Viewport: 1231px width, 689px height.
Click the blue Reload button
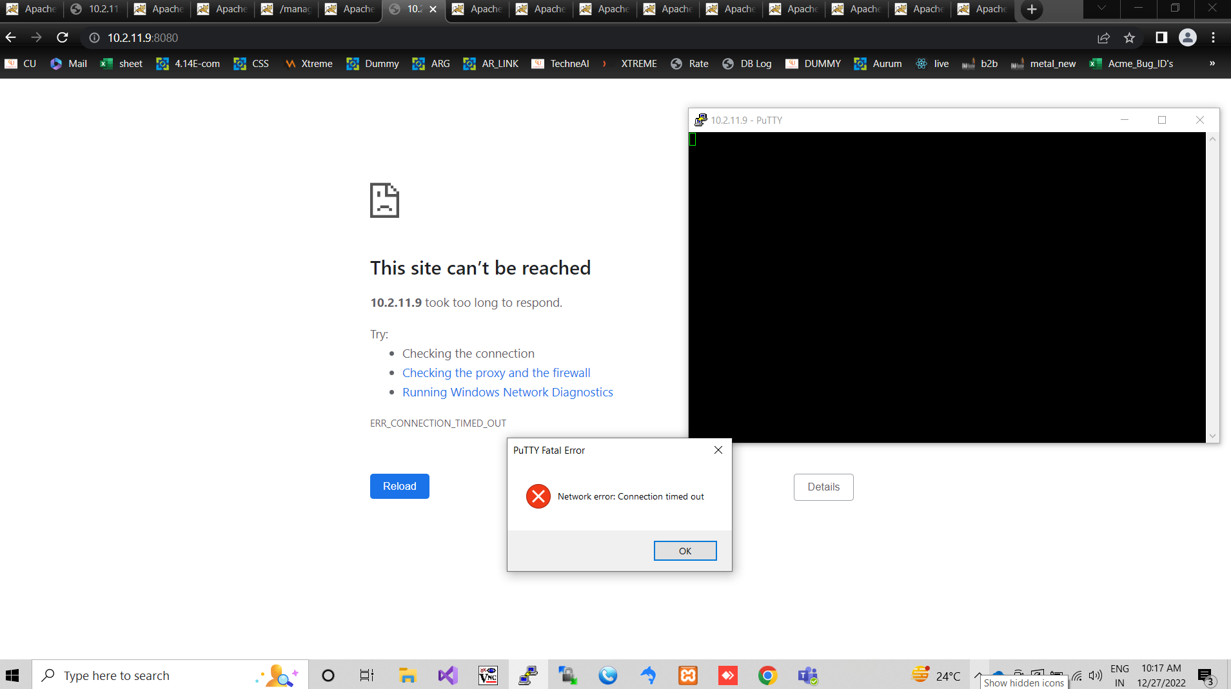pos(399,486)
